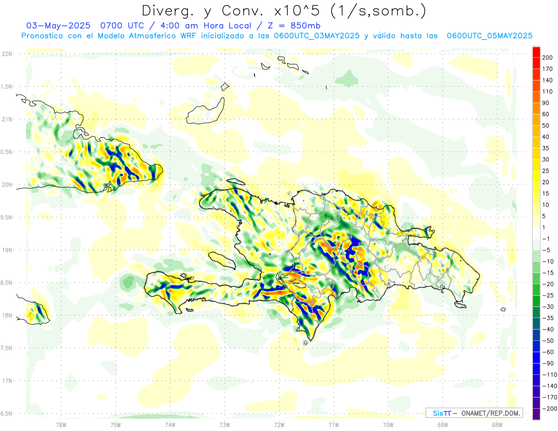Click the '72W' longitude label
Image resolution: width=558 pixels, height=431 pixels.
pyautogui.click(x=279, y=424)
